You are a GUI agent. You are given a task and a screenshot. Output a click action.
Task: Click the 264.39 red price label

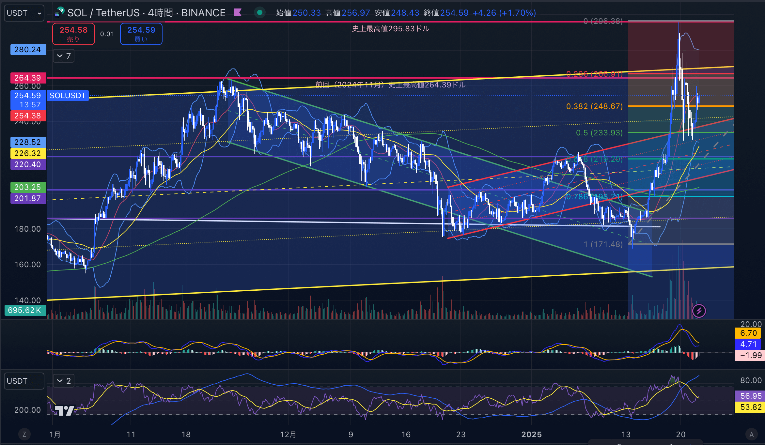tap(28, 78)
